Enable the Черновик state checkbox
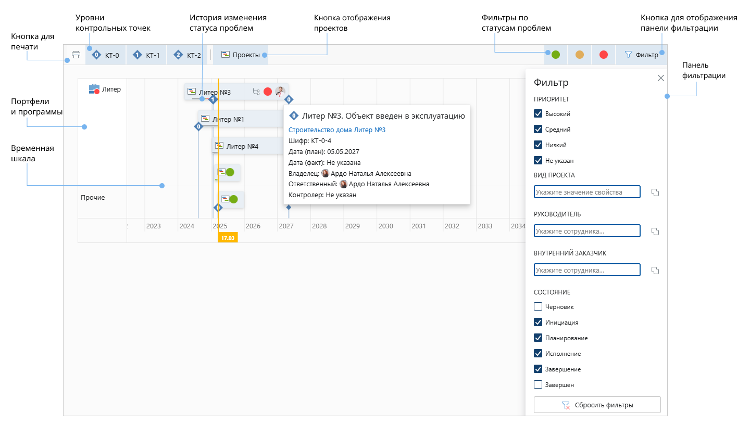The image size is (750, 425). point(538,307)
